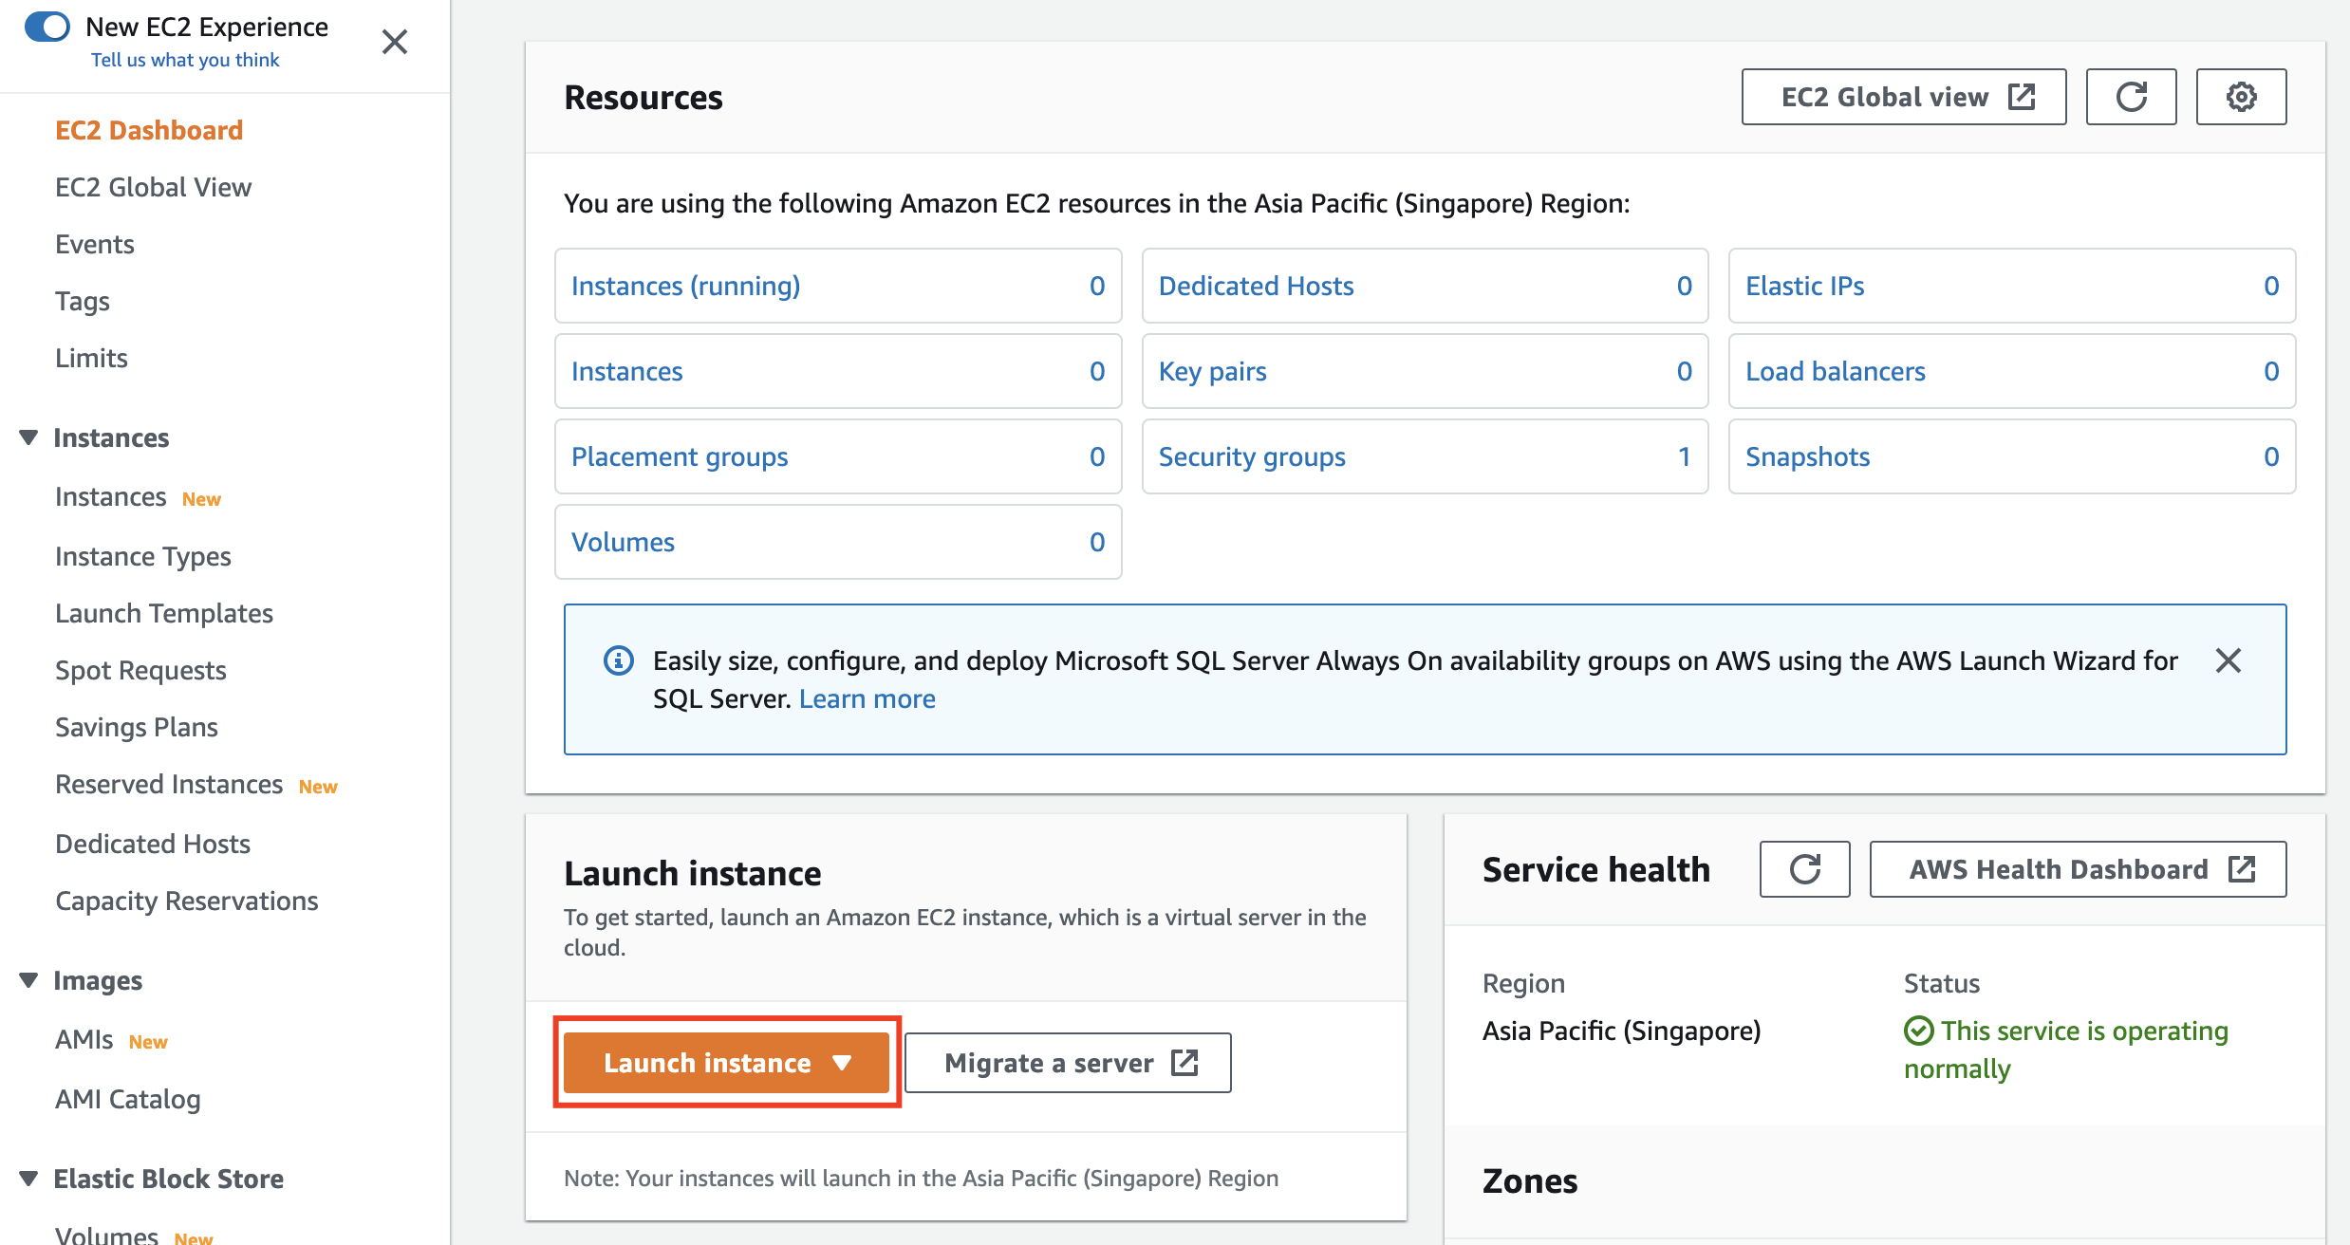This screenshot has height=1245, width=2350.
Task: Open Key pairs resource link
Action: pyautogui.click(x=1212, y=371)
